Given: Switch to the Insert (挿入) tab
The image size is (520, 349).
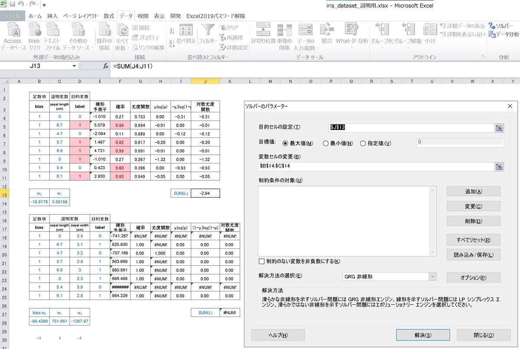Looking at the screenshot, I should click(52, 16).
